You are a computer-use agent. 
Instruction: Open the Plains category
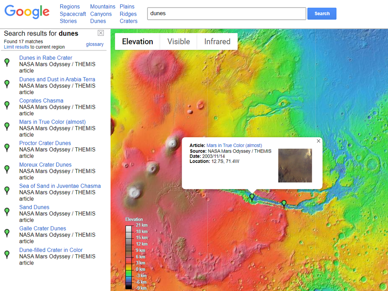127,7
